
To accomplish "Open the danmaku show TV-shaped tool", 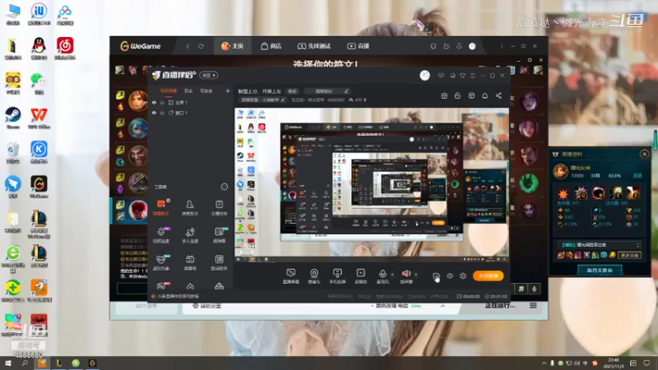I will coord(190,262).
